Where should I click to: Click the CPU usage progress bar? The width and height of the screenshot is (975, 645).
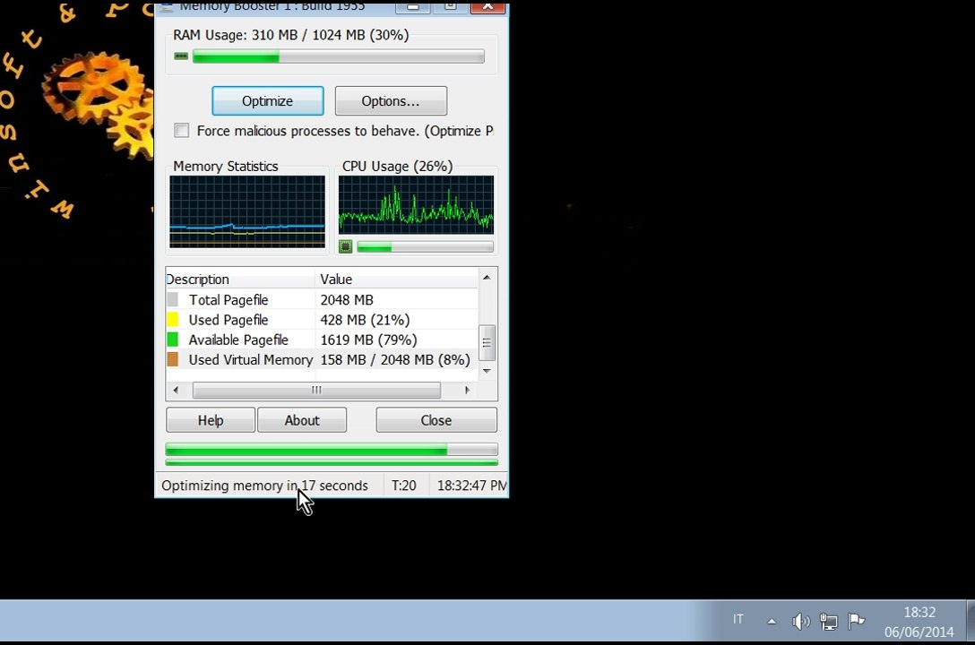pyautogui.click(x=426, y=246)
